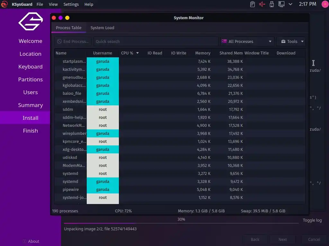Screen dimensions: 329x246
Task: Expand the system tray hidden icons chevron
Action: pyautogui.click(x=290, y=4)
